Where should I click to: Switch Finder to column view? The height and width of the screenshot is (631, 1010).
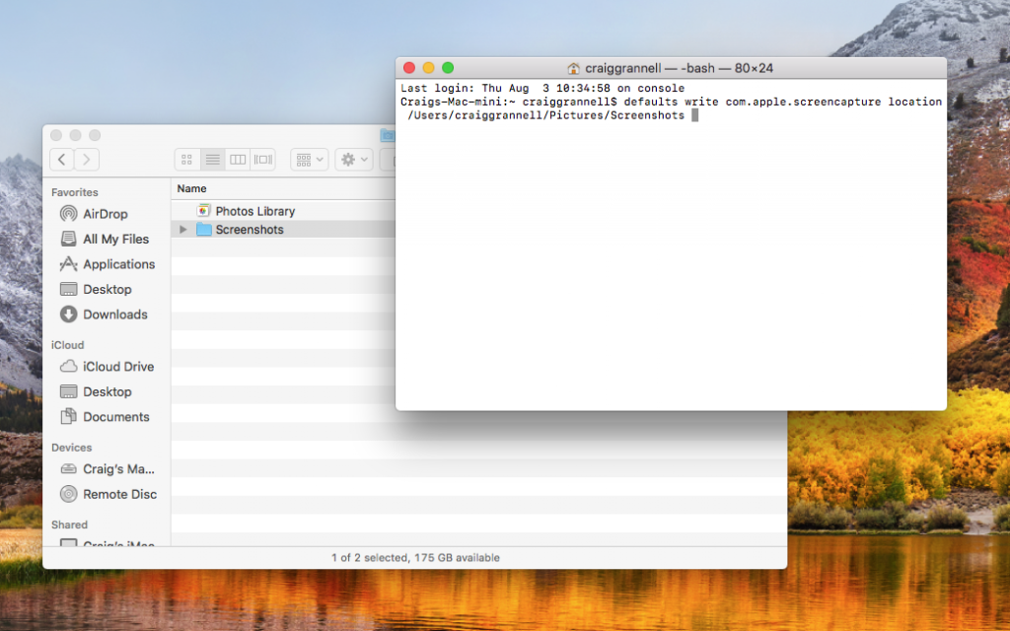click(238, 159)
